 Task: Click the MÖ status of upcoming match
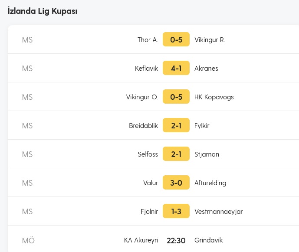[28, 240]
